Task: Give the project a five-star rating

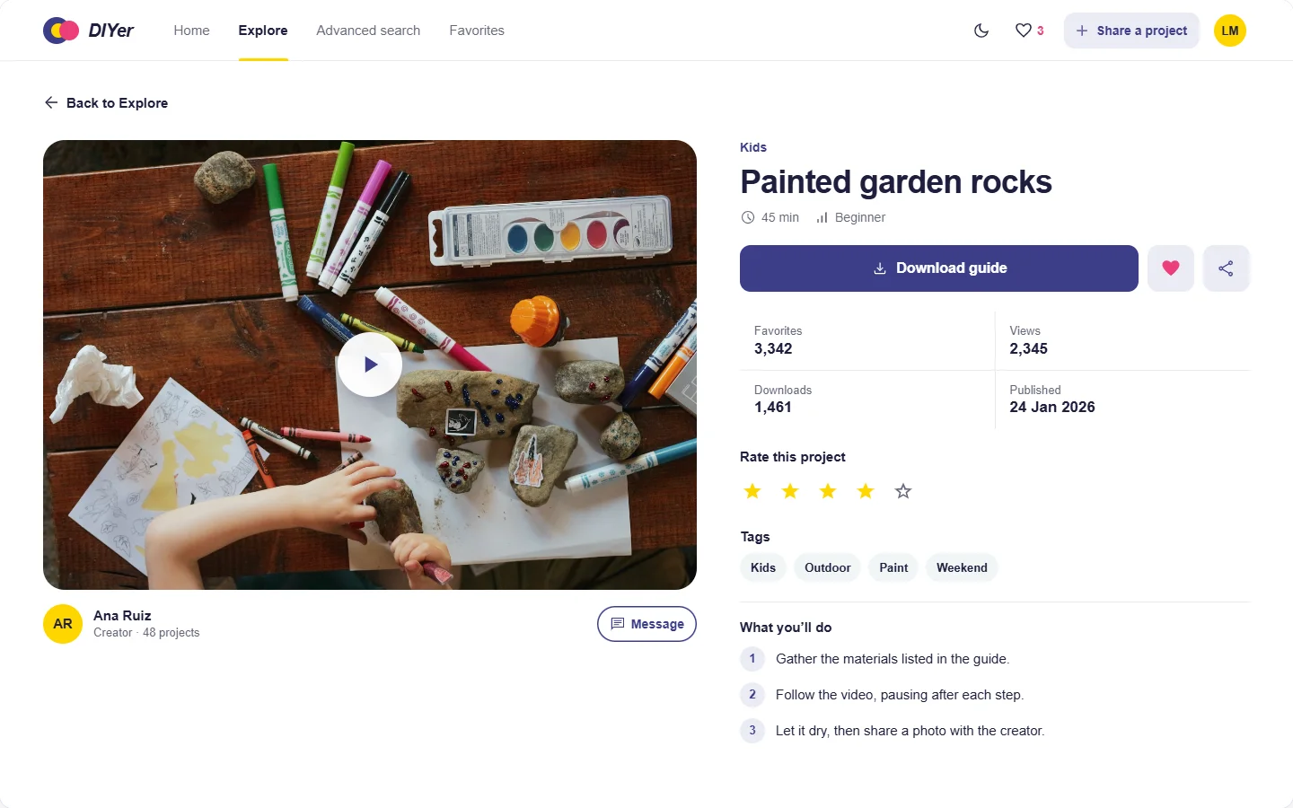Action: 903,491
